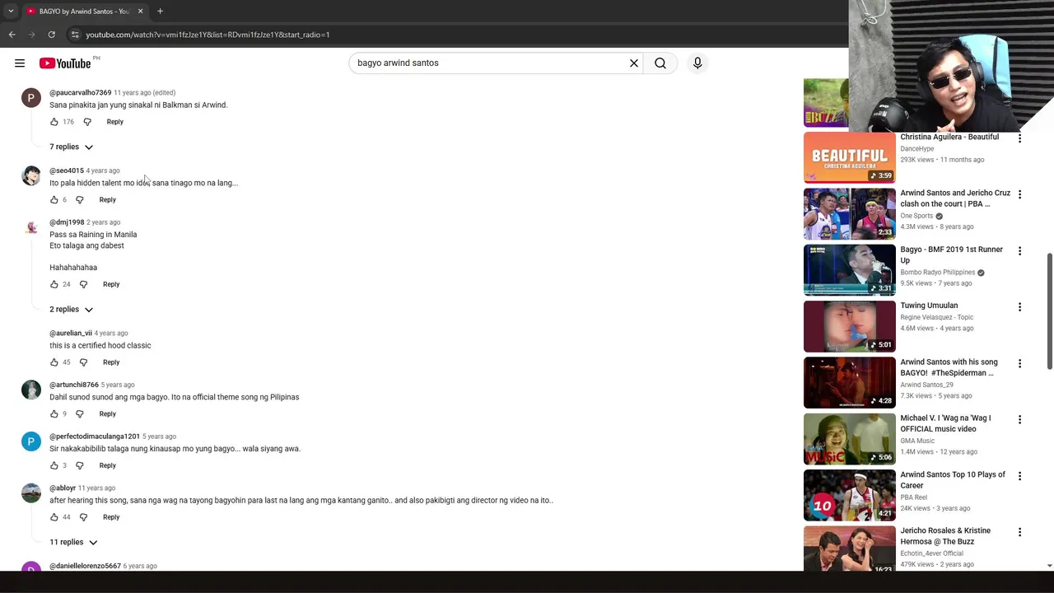Like the comment by @paucarvalho7369
Screen dimensions: 1054x593
click(x=54, y=122)
